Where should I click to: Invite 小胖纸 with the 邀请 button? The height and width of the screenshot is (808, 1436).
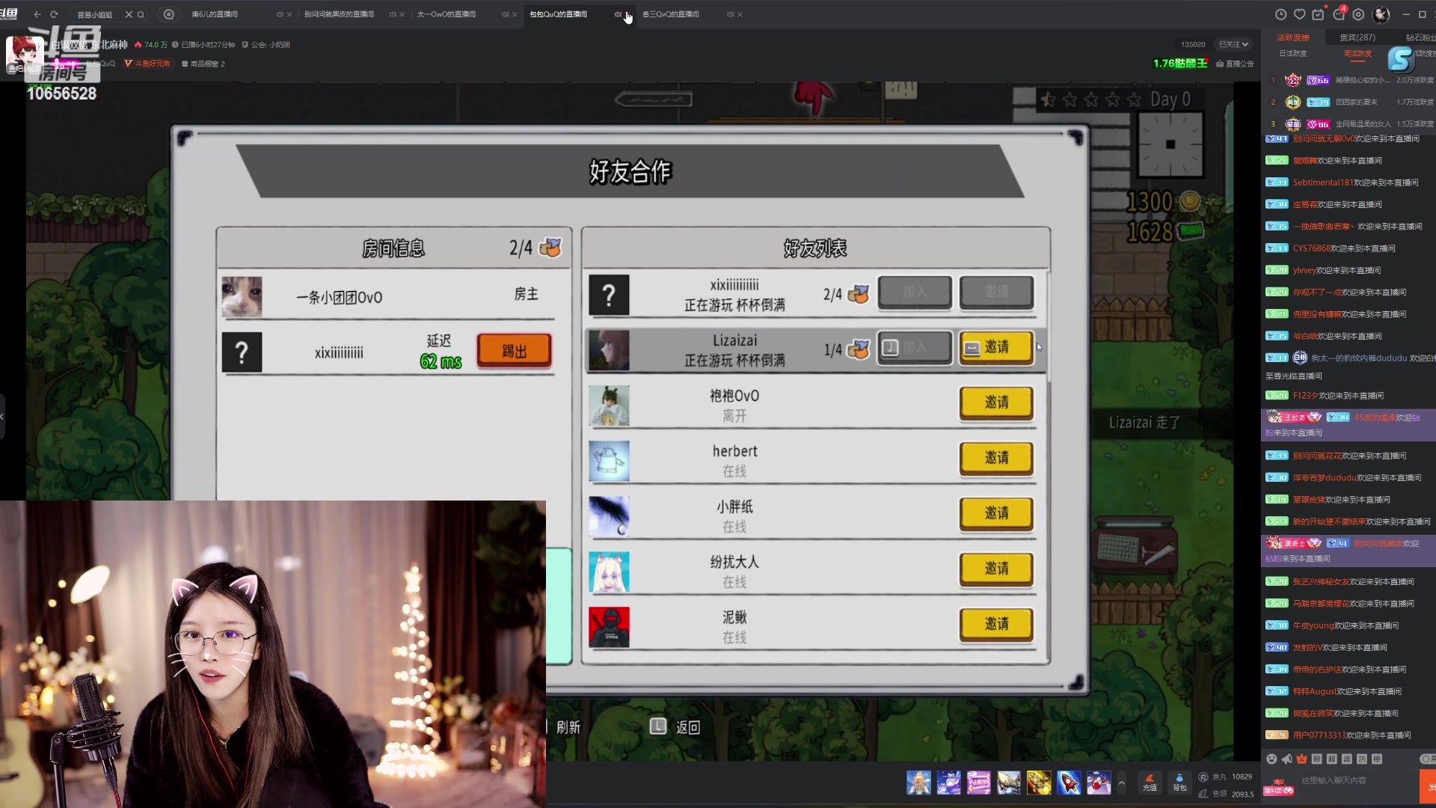(x=996, y=513)
